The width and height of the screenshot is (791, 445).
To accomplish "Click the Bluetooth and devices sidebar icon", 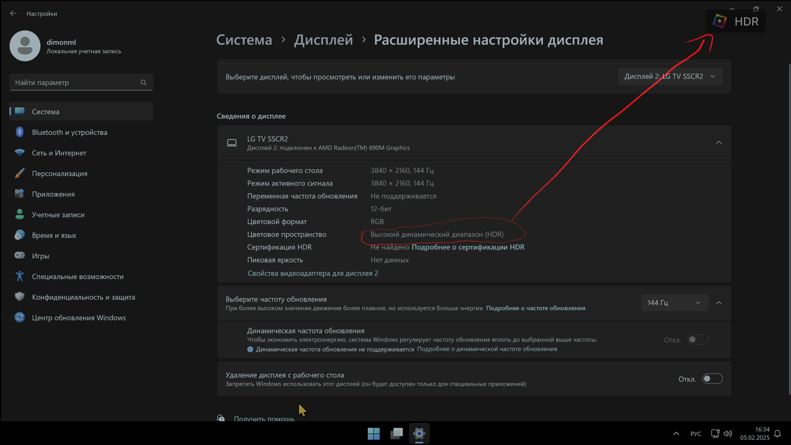I will (19, 132).
